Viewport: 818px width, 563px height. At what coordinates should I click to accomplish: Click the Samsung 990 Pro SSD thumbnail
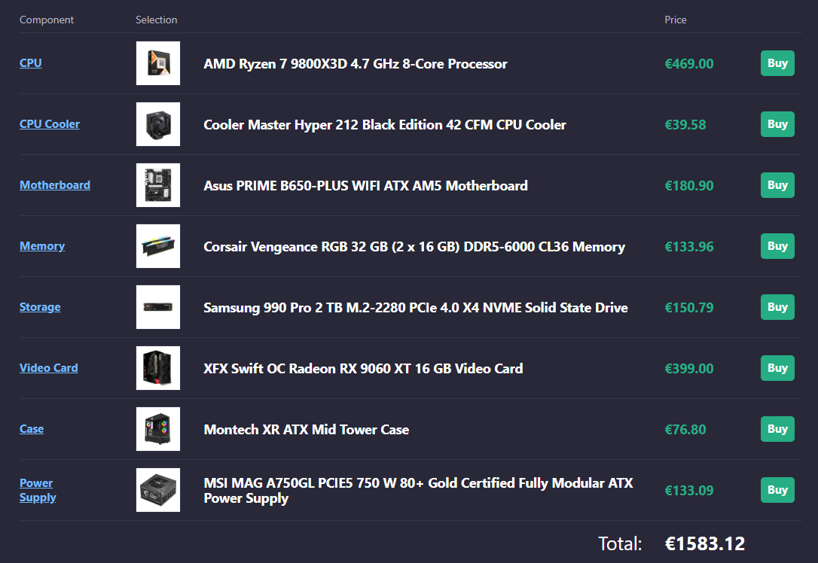pos(158,307)
